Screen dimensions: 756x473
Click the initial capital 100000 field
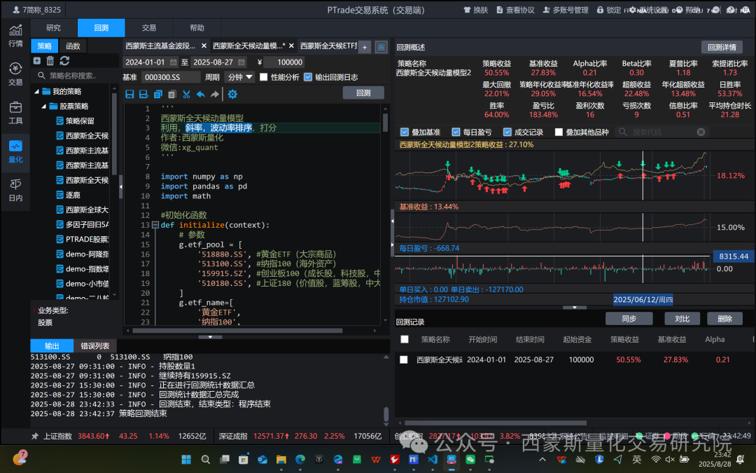click(x=284, y=62)
